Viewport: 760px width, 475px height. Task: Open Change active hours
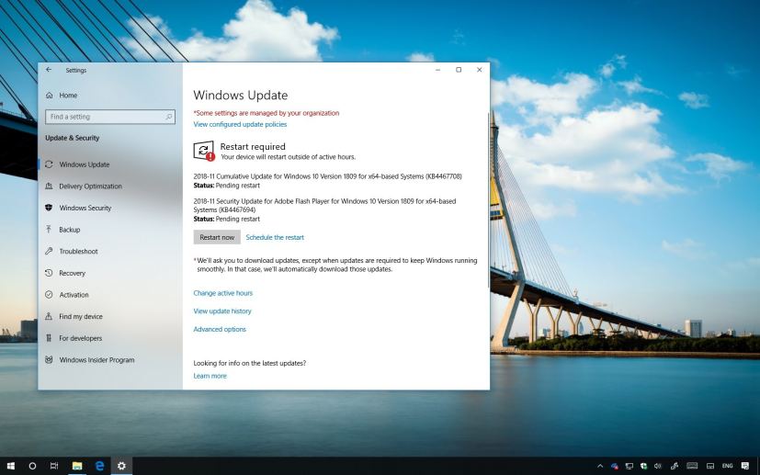pyautogui.click(x=223, y=293)
